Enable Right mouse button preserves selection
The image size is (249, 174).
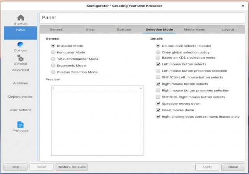point(158,90)
